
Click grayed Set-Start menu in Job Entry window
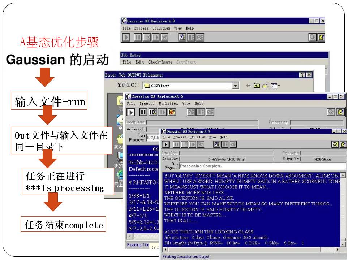[x=186, y=62]
